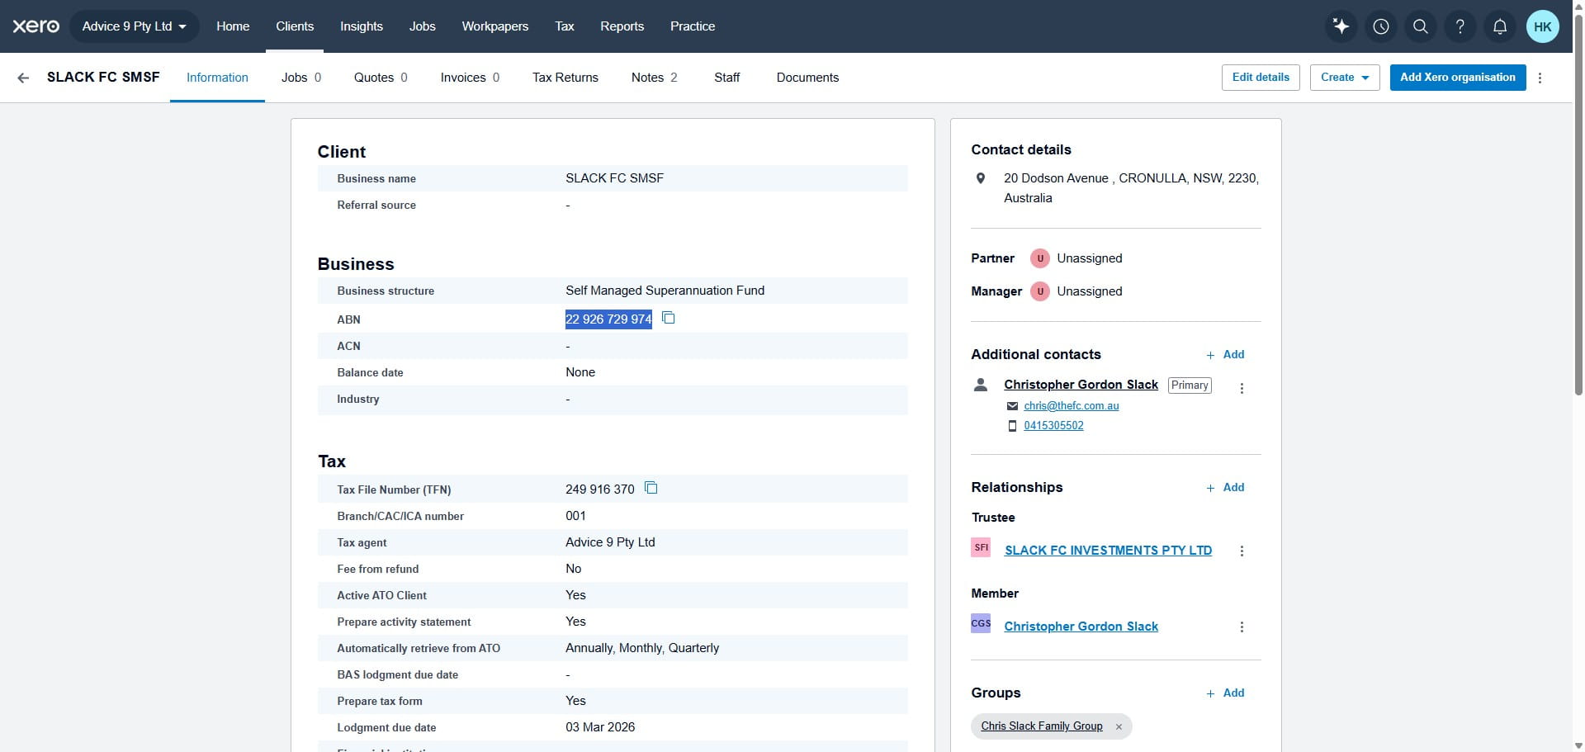Add a group to the client
This screenshot has height=752, width=1585.
[1225, 693]
